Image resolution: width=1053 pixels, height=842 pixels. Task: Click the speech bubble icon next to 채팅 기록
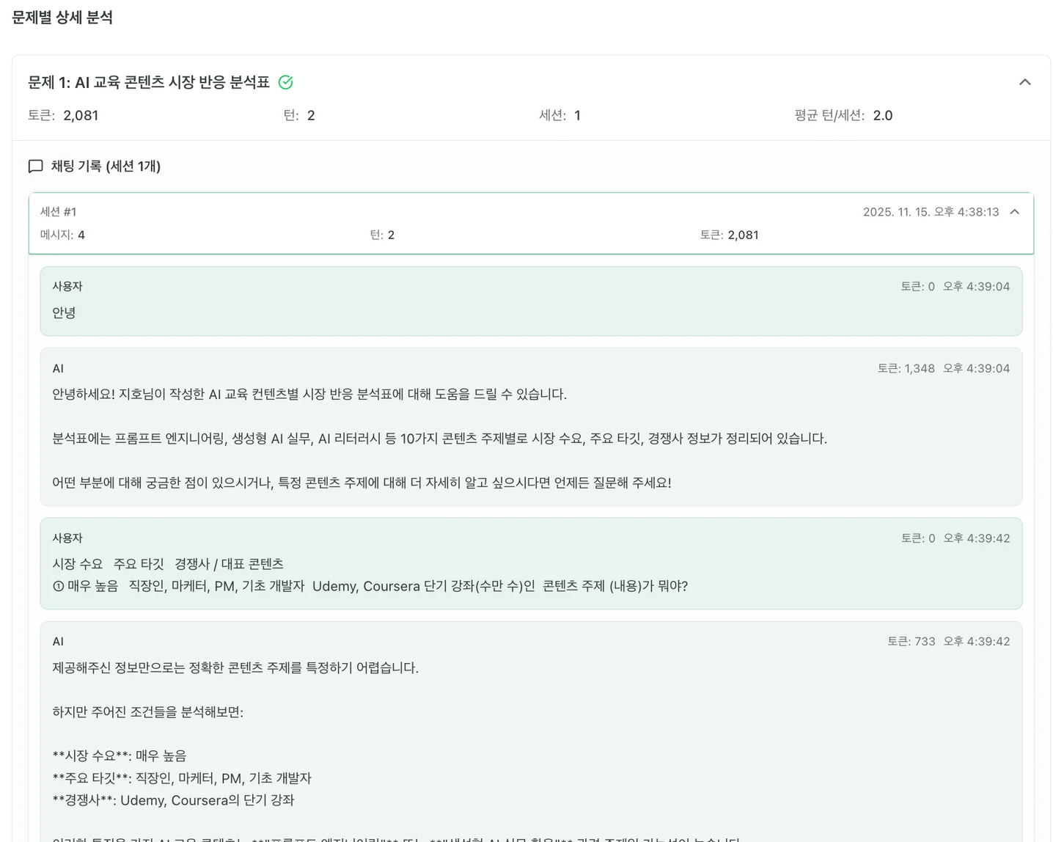[x=35, y=166]
